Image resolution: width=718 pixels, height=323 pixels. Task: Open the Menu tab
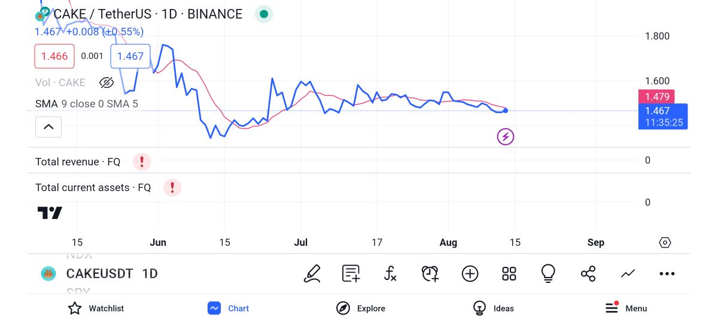pyautogui.click(x=626, y=309)
